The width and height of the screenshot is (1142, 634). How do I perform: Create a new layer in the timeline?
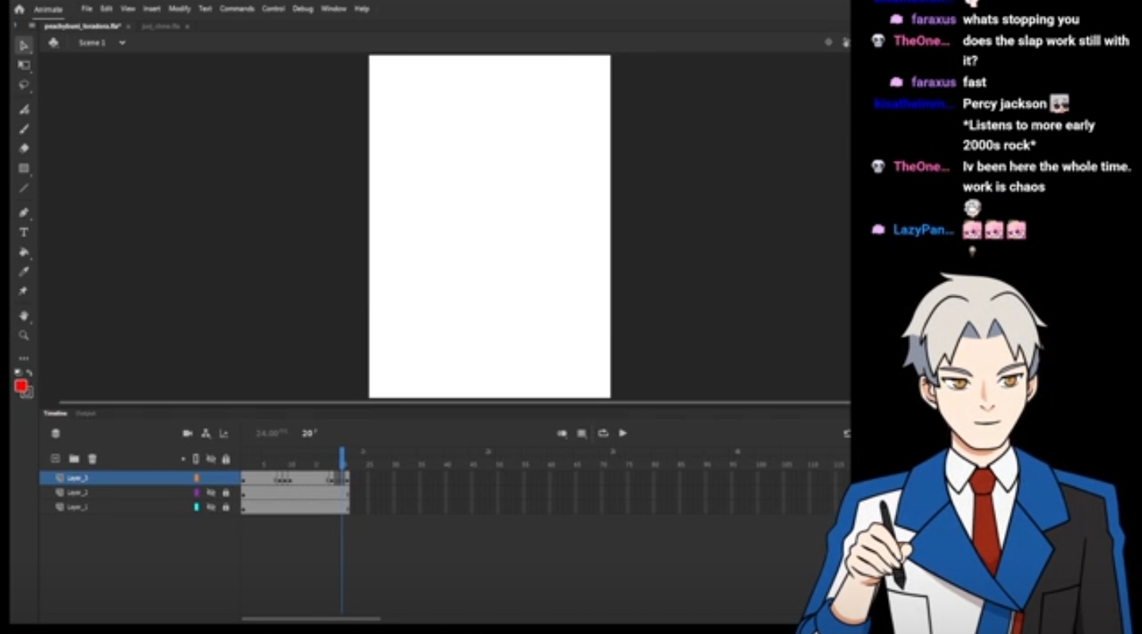click(56, 459)
